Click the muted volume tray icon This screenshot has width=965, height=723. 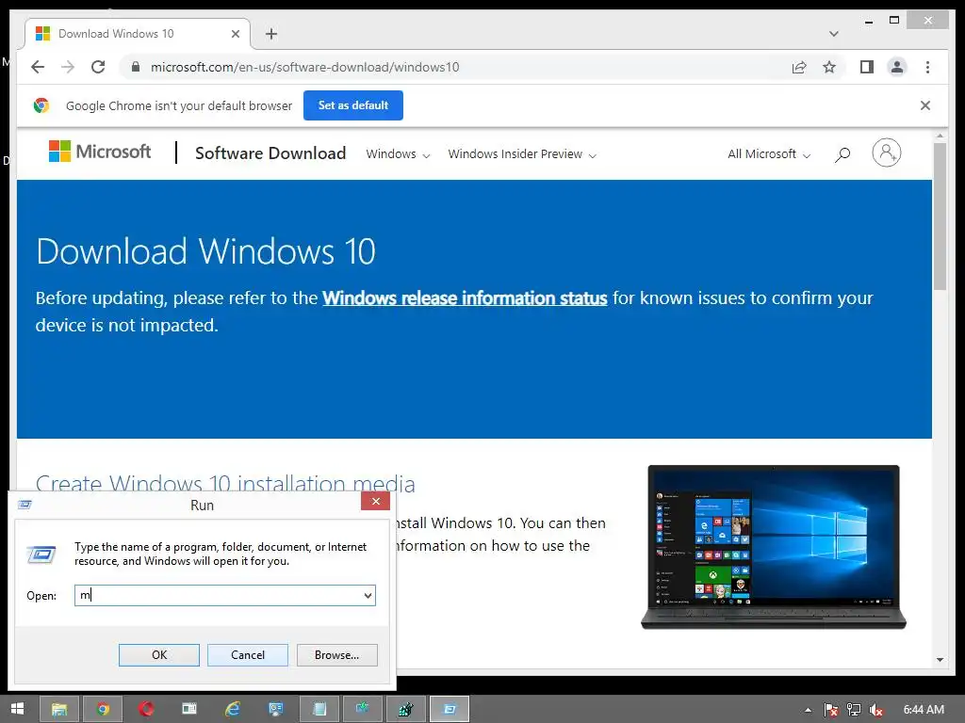pos(875,710)
